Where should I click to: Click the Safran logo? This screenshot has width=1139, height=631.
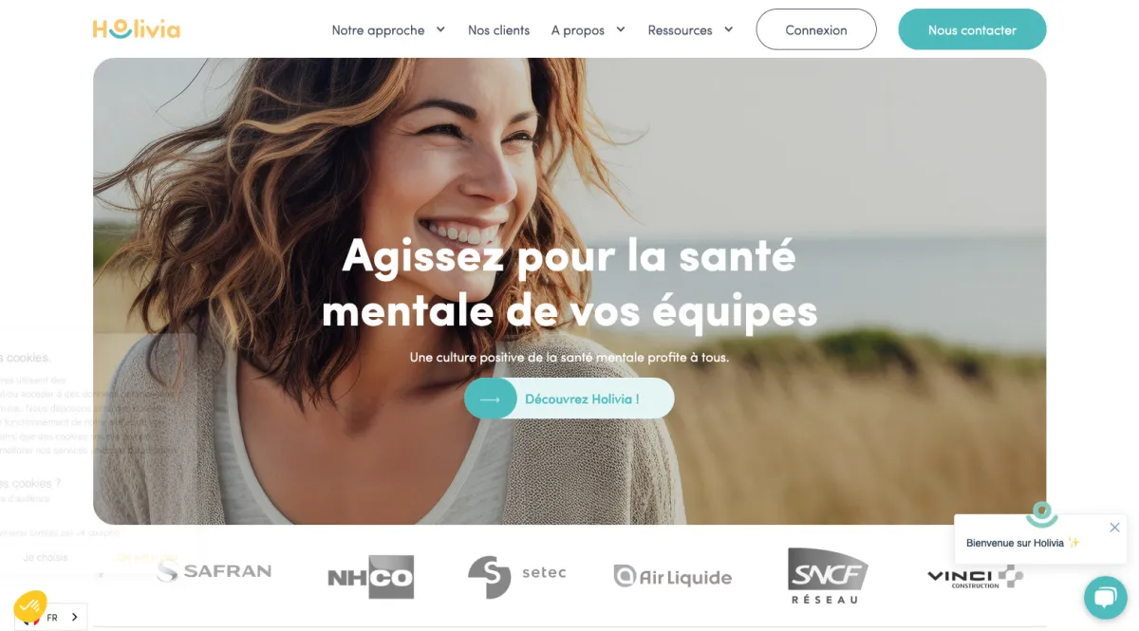point(215,570)
